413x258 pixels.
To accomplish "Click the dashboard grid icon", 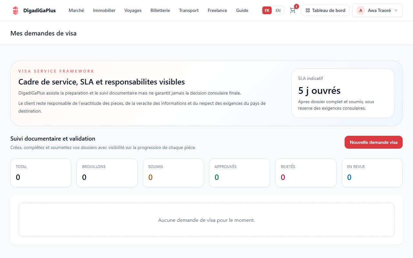I will tap(308, 10).
